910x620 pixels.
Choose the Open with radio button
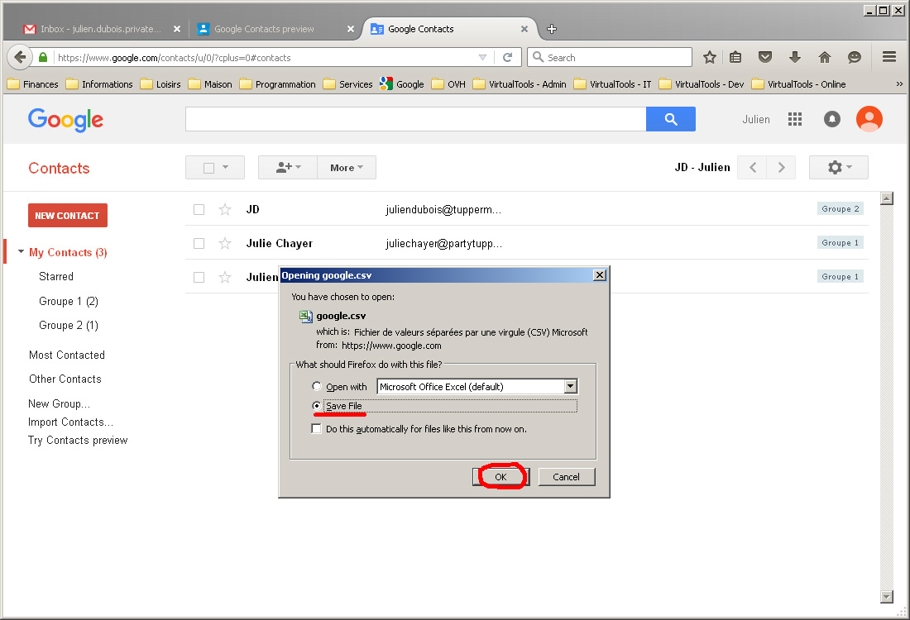coord(317,386)
